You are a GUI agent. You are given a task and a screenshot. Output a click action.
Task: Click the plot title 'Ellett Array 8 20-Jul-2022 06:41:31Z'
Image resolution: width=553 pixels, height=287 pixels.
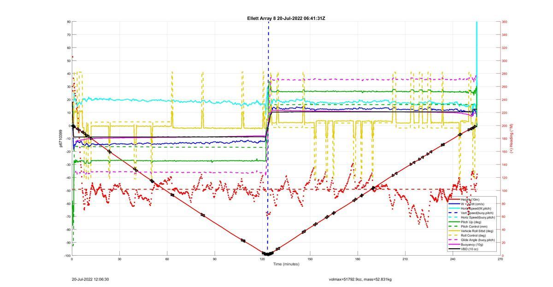tap(286, 18)
